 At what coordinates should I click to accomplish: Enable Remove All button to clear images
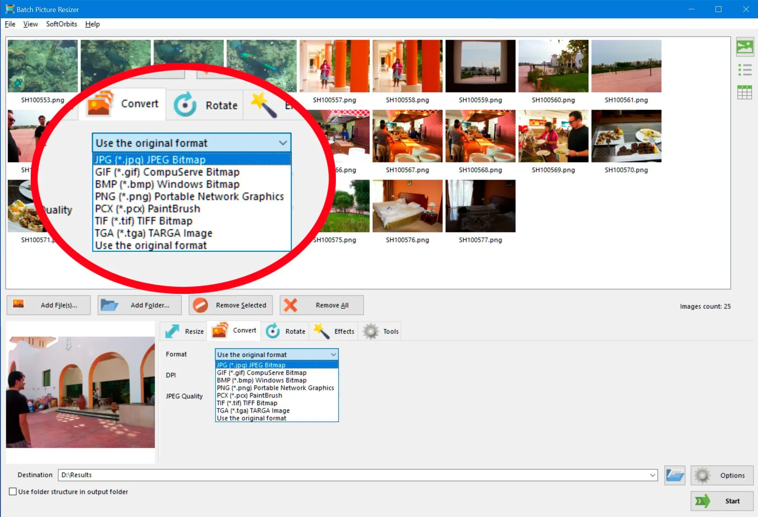[x=320, y=305]
